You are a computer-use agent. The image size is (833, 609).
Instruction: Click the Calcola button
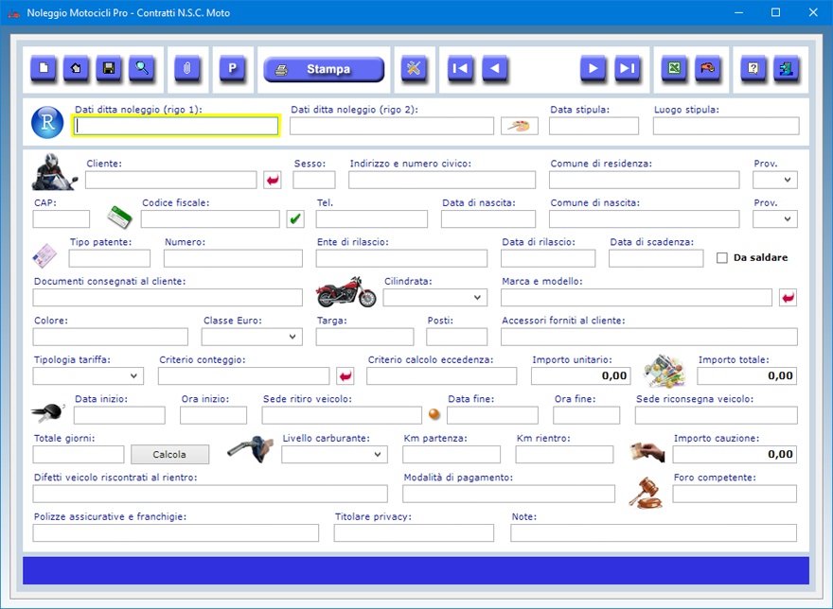(170, 455)
